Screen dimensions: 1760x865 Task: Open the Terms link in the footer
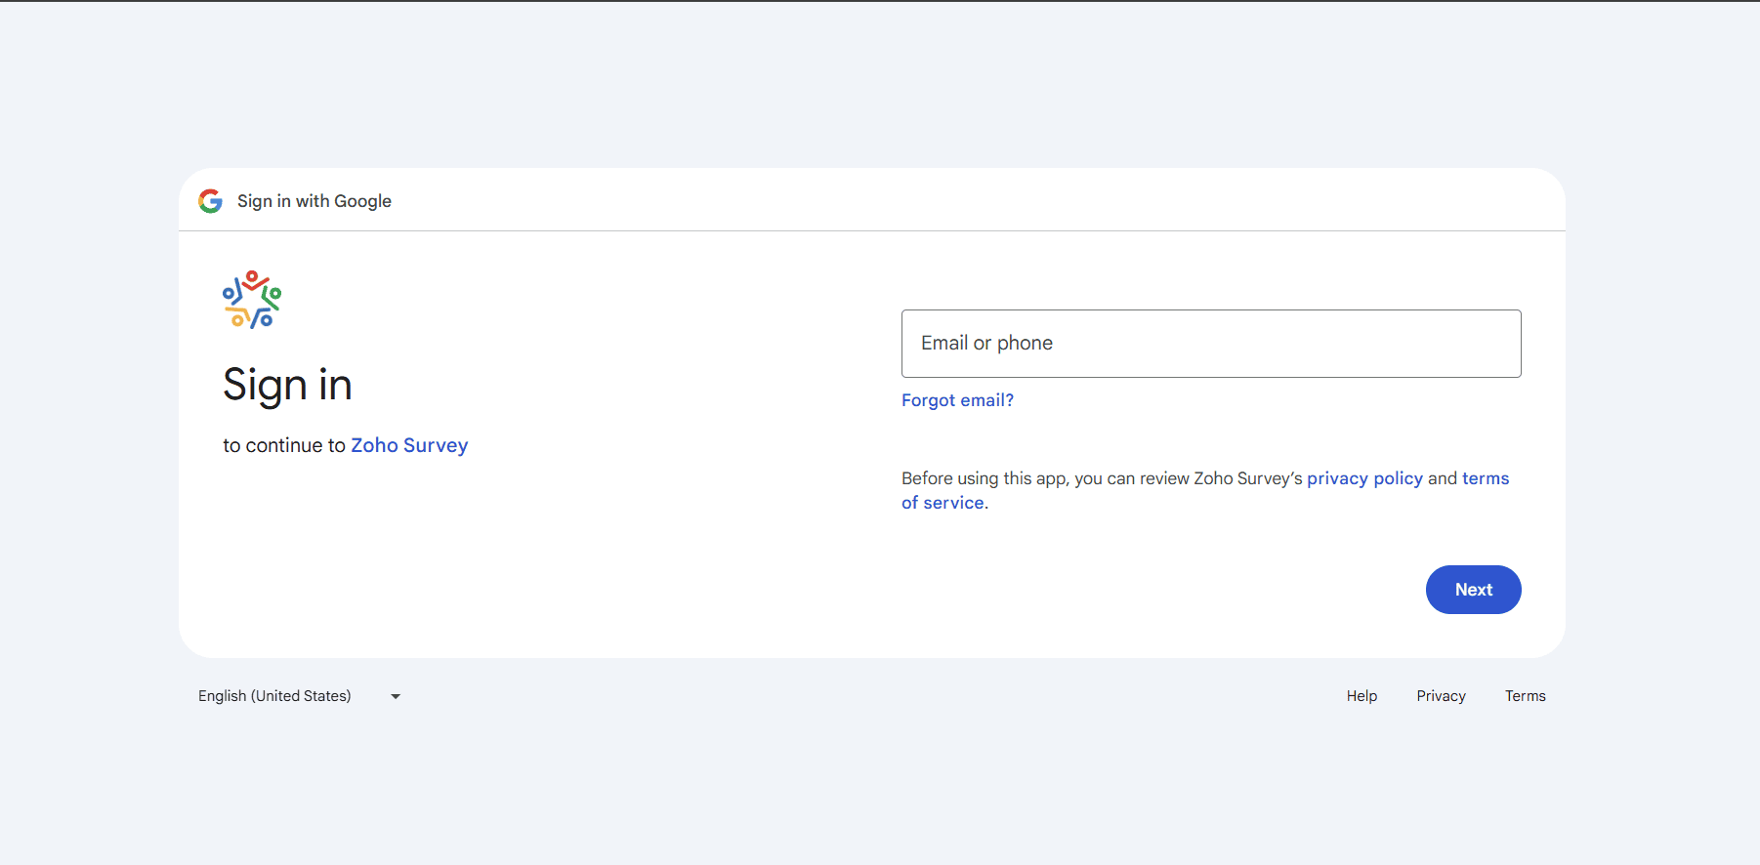pyautogui.click(x=1525, y=696)
